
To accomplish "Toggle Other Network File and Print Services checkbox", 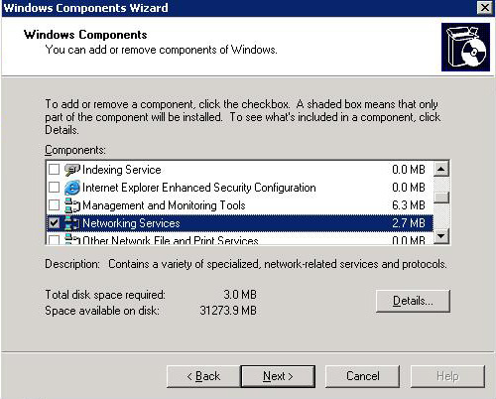I will 54,240.
